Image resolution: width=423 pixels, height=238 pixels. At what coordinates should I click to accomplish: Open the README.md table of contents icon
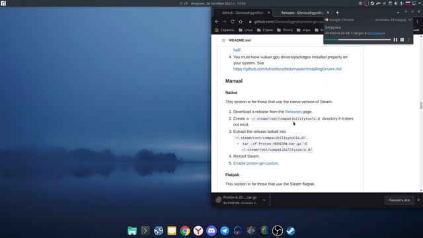[223, 40]
